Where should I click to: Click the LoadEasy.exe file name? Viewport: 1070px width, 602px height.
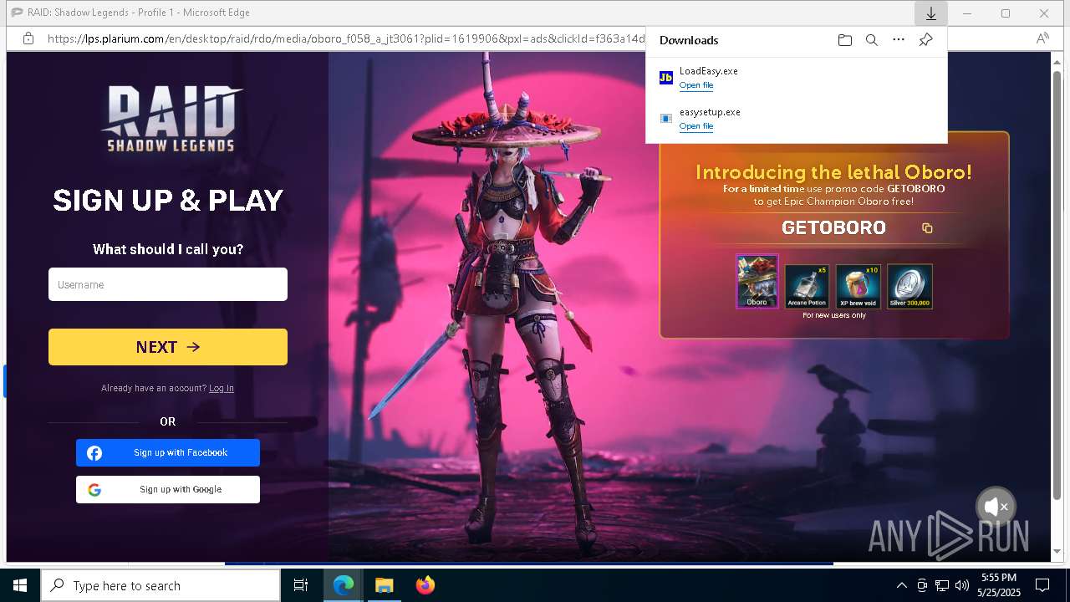pos(708,71)
